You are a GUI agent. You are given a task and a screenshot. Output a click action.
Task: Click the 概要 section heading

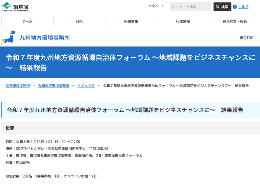(10, 128)
